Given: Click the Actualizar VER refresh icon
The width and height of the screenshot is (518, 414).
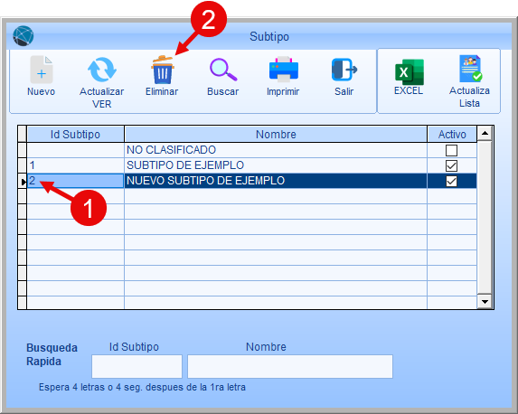Looking at the screenshot, I should (102, 70).
